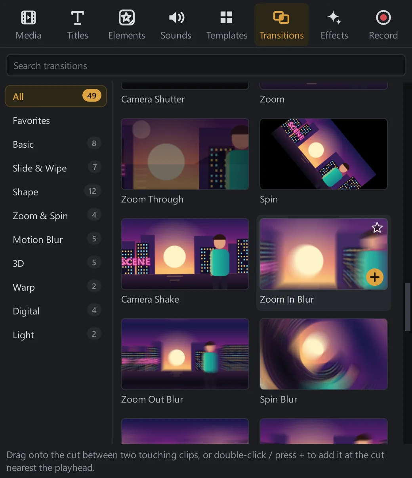Open the Templates grid icon tab

(x=227, y=17)
